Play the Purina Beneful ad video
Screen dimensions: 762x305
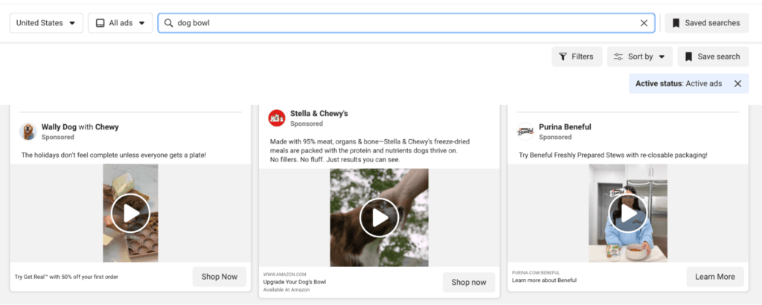[x=628, y=213]
